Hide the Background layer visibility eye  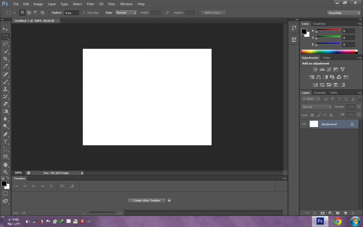tap(304, 124)
